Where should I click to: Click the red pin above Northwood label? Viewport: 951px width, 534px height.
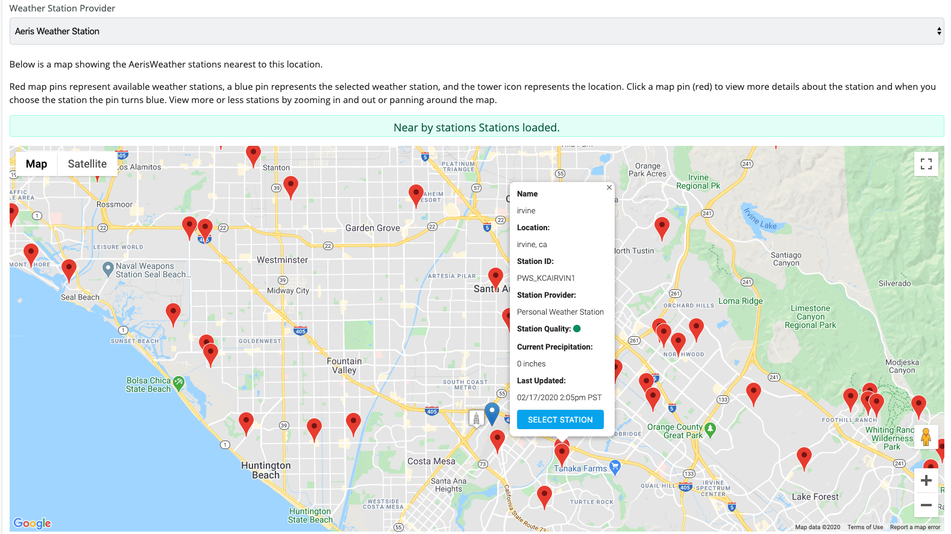click(679, 345)
